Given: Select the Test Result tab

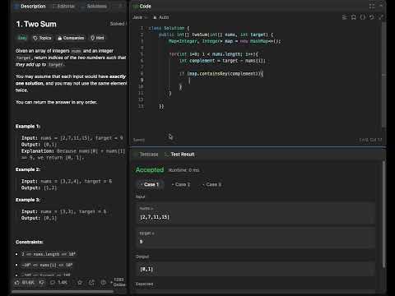Looking at the screenshot, I should point(180,155).
